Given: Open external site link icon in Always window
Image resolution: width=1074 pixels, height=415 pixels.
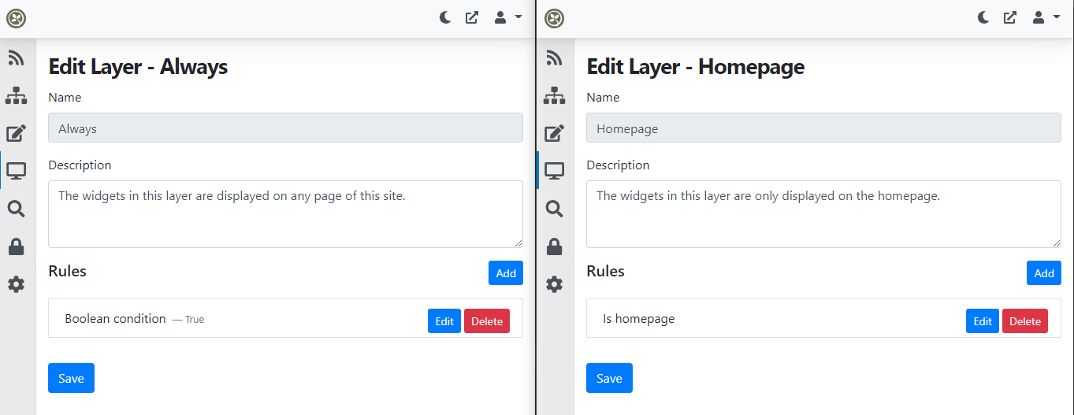Looking at the screenshot, I should (472, 17).
